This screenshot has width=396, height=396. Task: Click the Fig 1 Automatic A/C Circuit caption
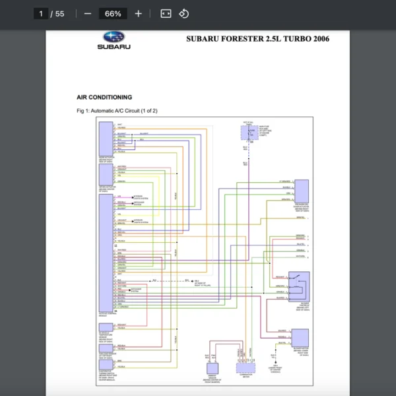pyautogui.click(x=117, y=111)
